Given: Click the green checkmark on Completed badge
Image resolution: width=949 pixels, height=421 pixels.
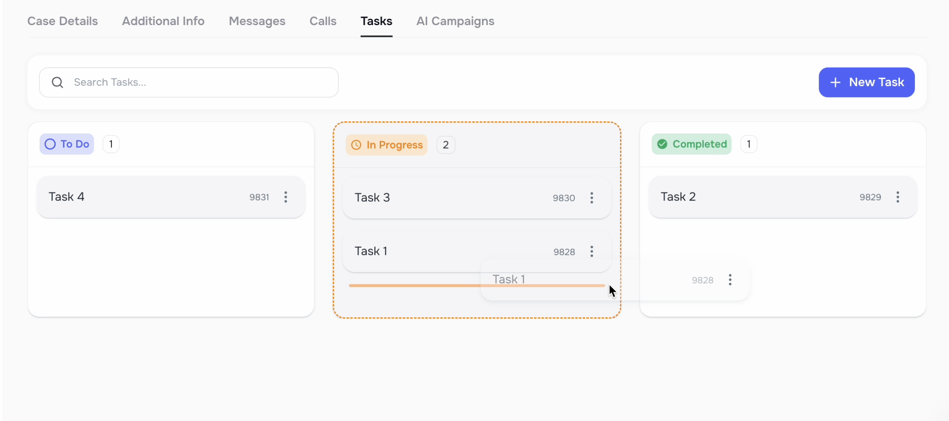Looking at the screenshot, I should click(662, 144).
